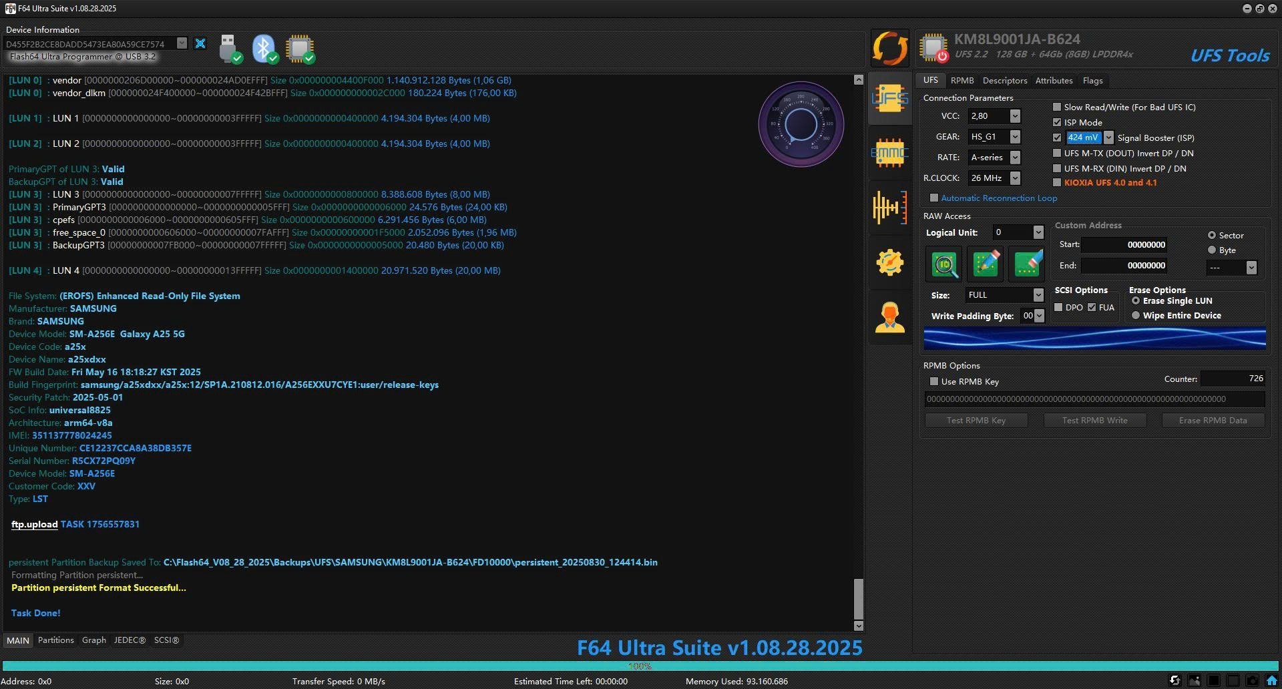Choose Wipe Entire Device option
This screenshot has width=1282, height=689.
click(1136, 315)
